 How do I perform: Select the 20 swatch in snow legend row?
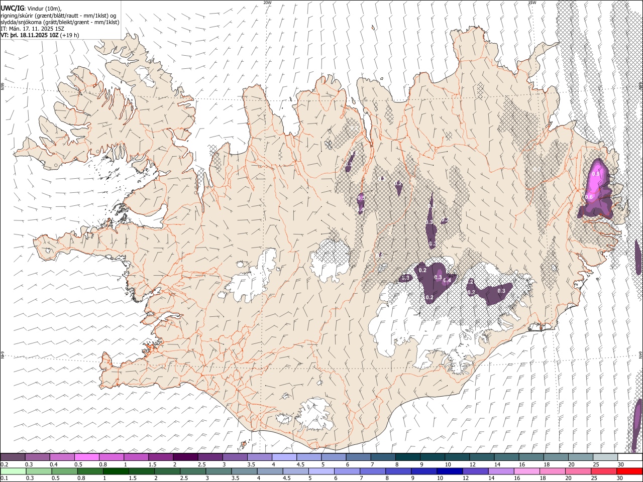coord(581,457)
